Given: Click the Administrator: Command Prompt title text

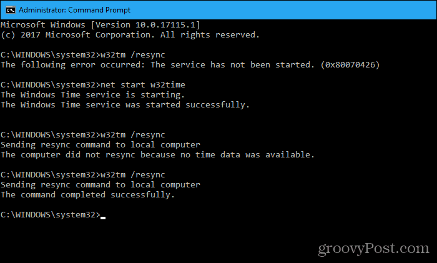Looking at the screenshot, I should tap(74, 10).
